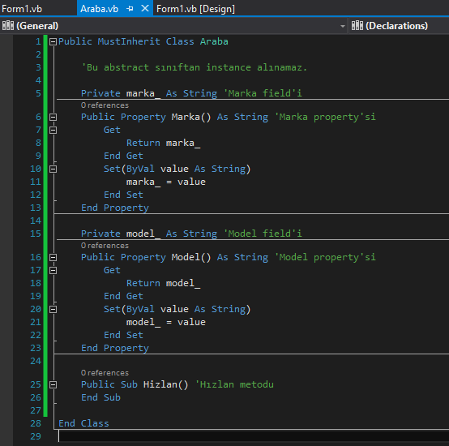Click the comment 'Bu abstract sınıftan instance alınamaz.
Image resolution: width=449 pixels, height=446 pixels.
coord(194,67)
